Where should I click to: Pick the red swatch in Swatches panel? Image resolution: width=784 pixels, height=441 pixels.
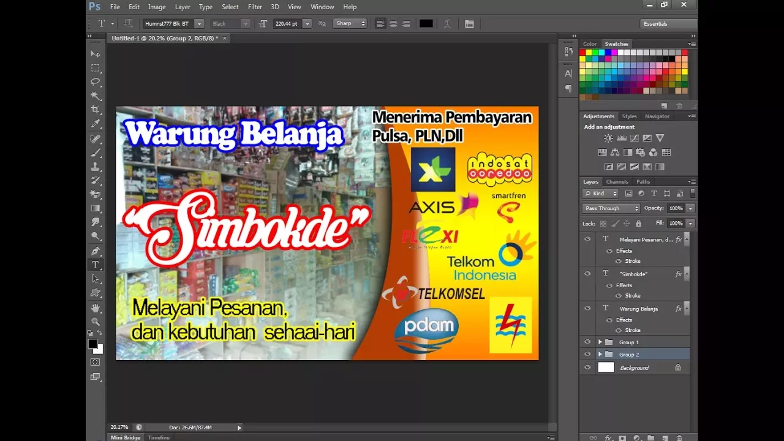tap(582, 53)
